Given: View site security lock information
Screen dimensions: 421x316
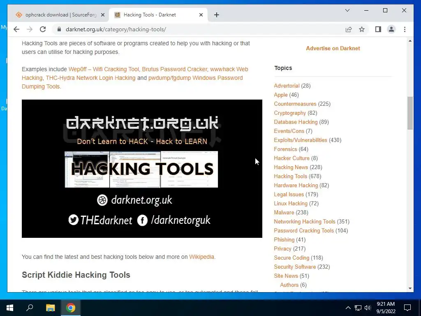Looking at the screenshot, I should click(59, 29).
